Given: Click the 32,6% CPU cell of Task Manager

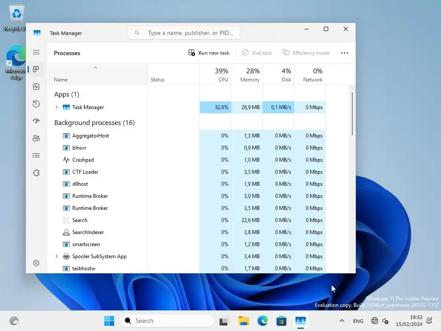Looking at the screenshot, I should click(215, 107).
